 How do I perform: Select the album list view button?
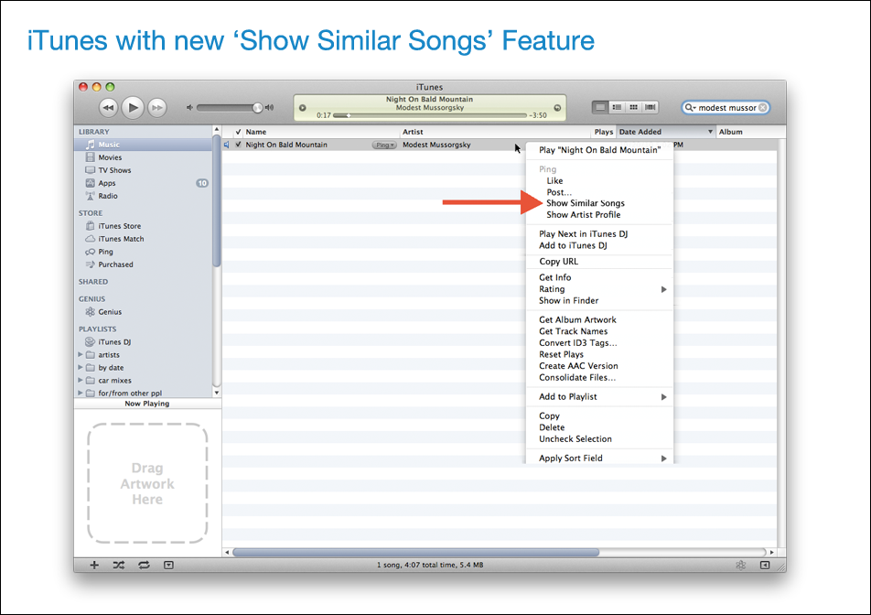[x=617, y=107]
